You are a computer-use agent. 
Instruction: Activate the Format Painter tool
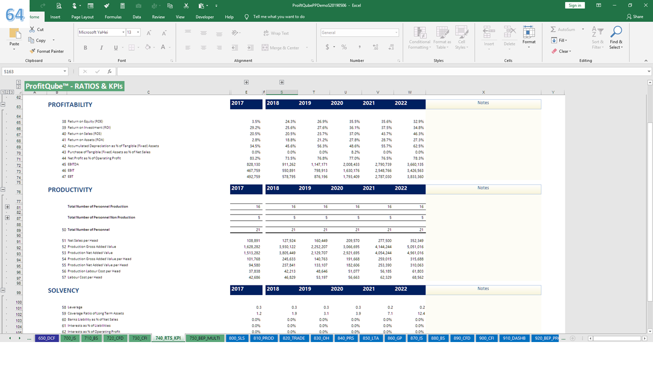click(x=46, y=51)
